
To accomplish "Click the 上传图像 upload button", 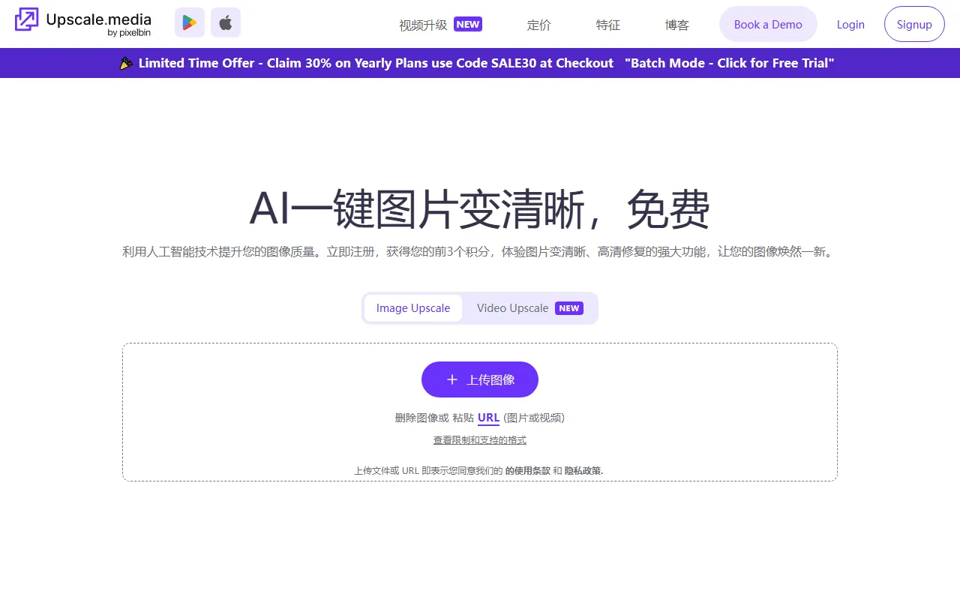I will point(479,379).
